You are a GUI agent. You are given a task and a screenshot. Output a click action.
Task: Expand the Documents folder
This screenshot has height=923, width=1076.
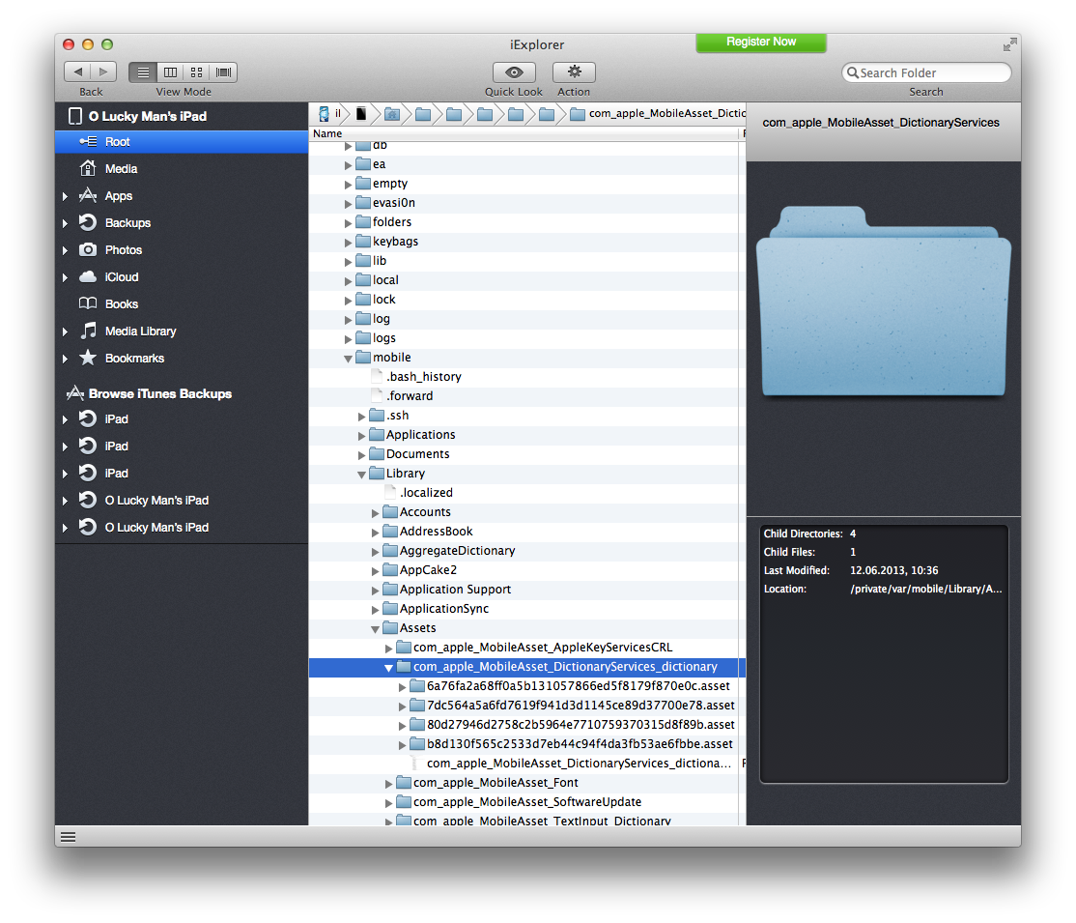pyautogui.click(x=361, y=454)
